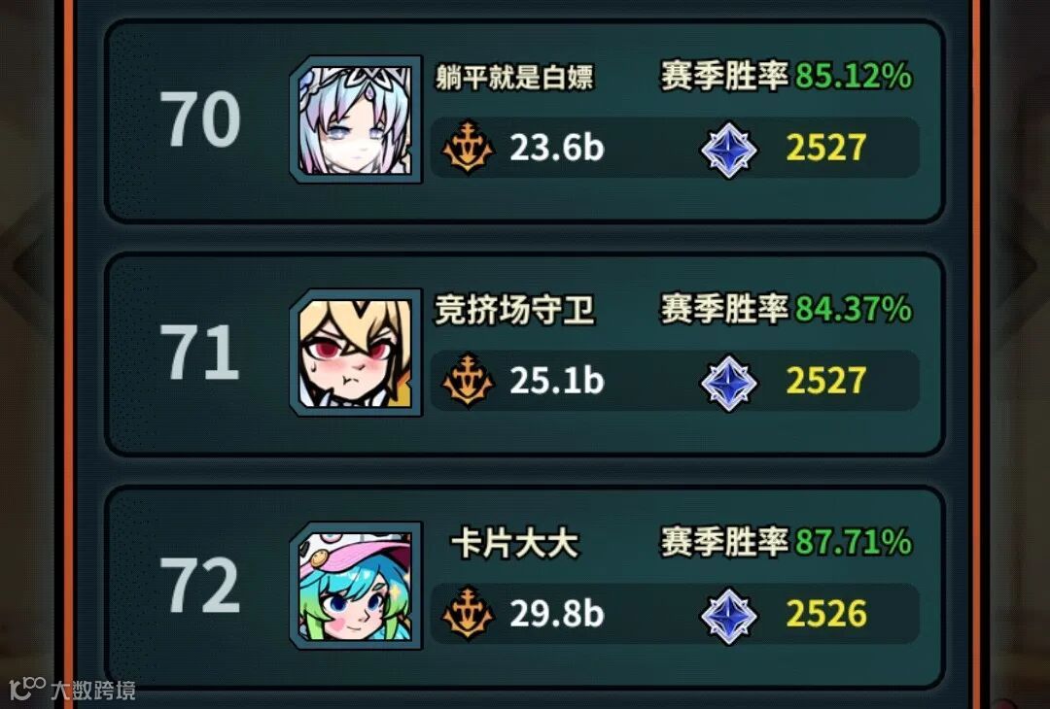Click season win rate 84.37%
Viewport: 1050px width, 709px height.
click(x=854, y=309)
